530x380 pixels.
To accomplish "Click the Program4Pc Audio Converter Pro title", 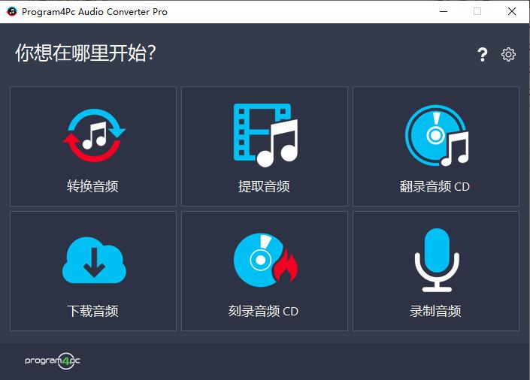I will pyautogui.click(x=95, y=12).
